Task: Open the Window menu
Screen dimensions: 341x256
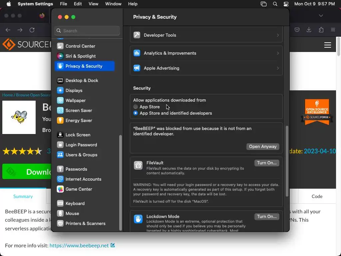Action: tap(113, 4)
